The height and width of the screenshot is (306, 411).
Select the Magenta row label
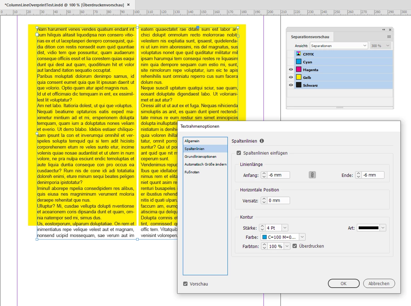click(x=311, y=70)
